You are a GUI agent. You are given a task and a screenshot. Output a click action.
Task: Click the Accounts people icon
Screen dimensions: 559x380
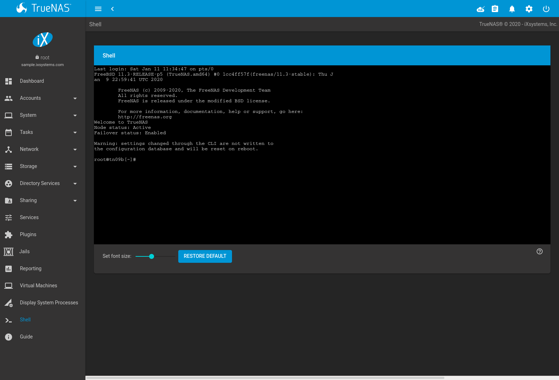[x=9, y=98]
